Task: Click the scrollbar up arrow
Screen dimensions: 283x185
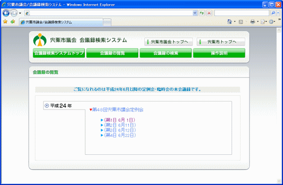Action: click(279, 30)
